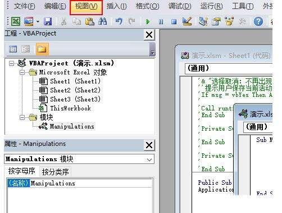
Task: Collapse the 模块 folder node
Action: (x=22, y=118)
